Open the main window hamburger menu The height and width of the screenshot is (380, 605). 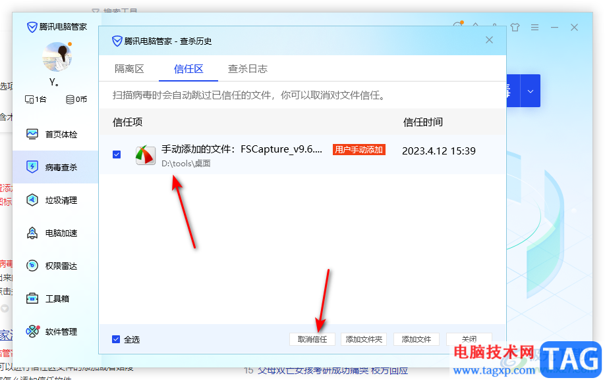534,28
